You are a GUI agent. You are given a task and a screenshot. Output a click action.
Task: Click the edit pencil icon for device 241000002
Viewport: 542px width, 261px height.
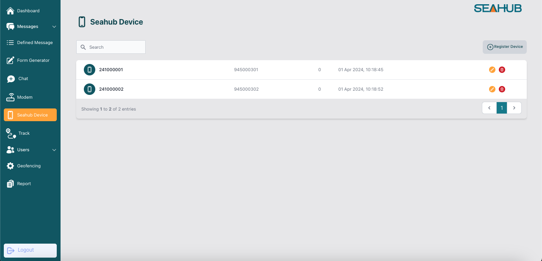[x=492, y=89]
